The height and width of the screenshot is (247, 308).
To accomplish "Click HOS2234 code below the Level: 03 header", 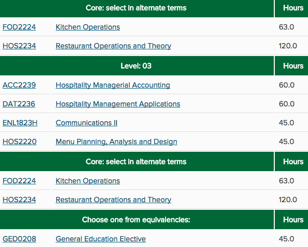I will click(19, 200).
